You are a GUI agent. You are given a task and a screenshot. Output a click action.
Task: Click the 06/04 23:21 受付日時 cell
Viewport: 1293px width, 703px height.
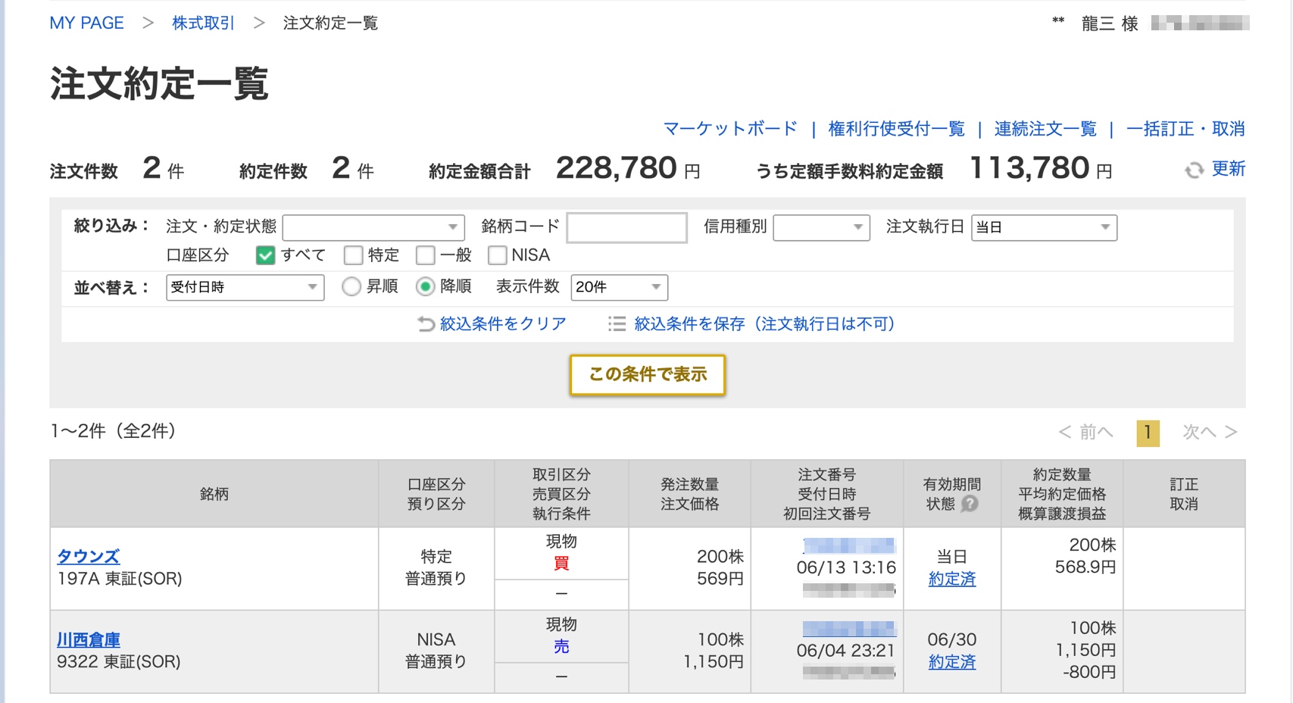coord(846,651)
